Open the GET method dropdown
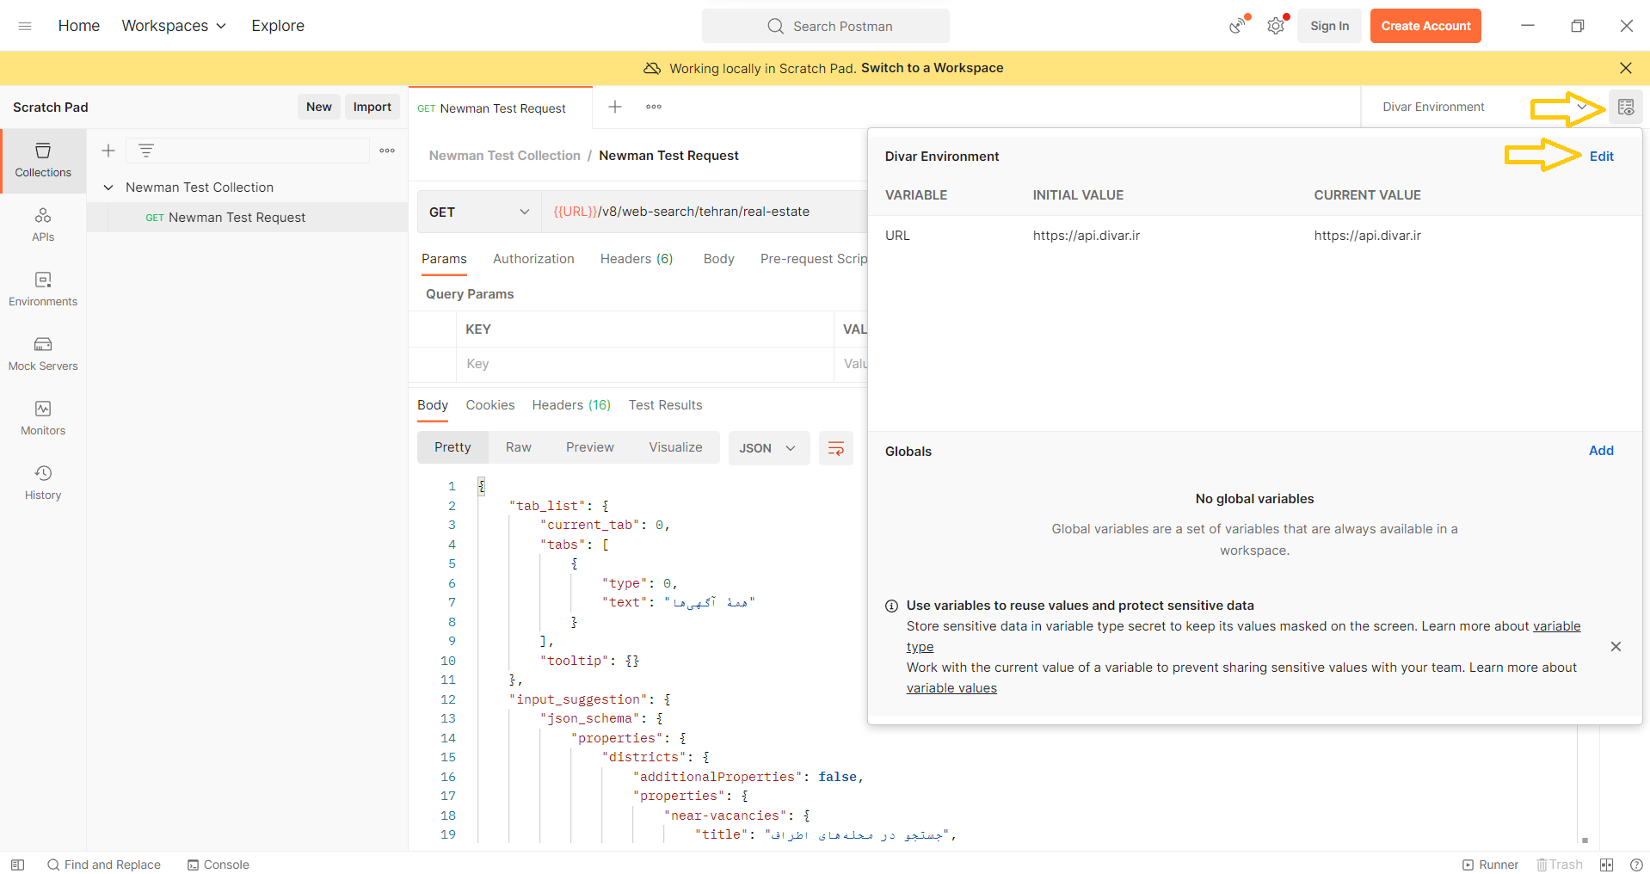This screenshot has width=1650, height=874. 478,211
